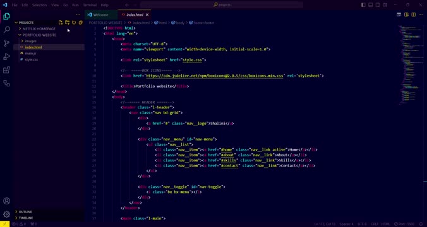The height and width of the screenshot is (227, 427).
Task: Create a new folder in Projects
Action: (x=67, y=23)
